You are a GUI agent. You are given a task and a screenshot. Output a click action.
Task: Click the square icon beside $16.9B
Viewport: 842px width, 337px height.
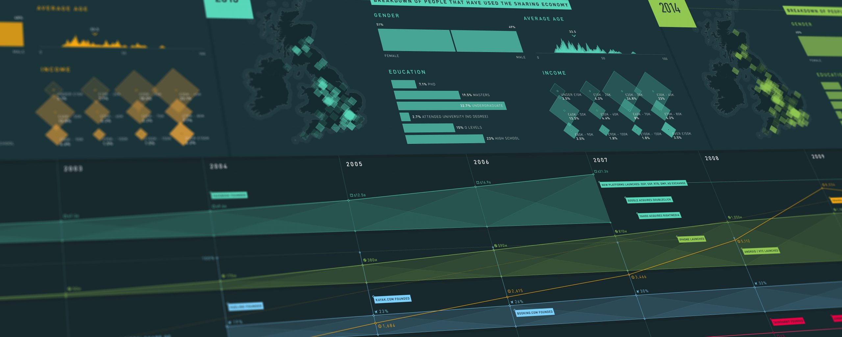click(x=478, y=182)
